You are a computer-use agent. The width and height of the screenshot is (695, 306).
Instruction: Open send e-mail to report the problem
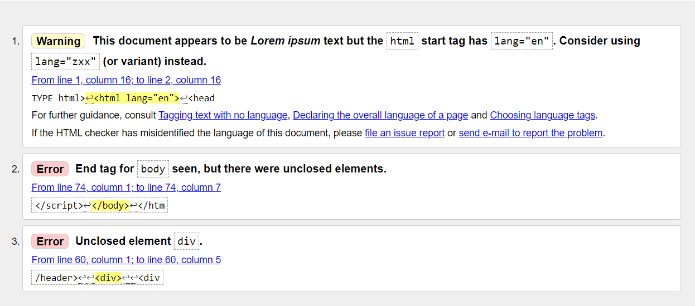(530, 133)
